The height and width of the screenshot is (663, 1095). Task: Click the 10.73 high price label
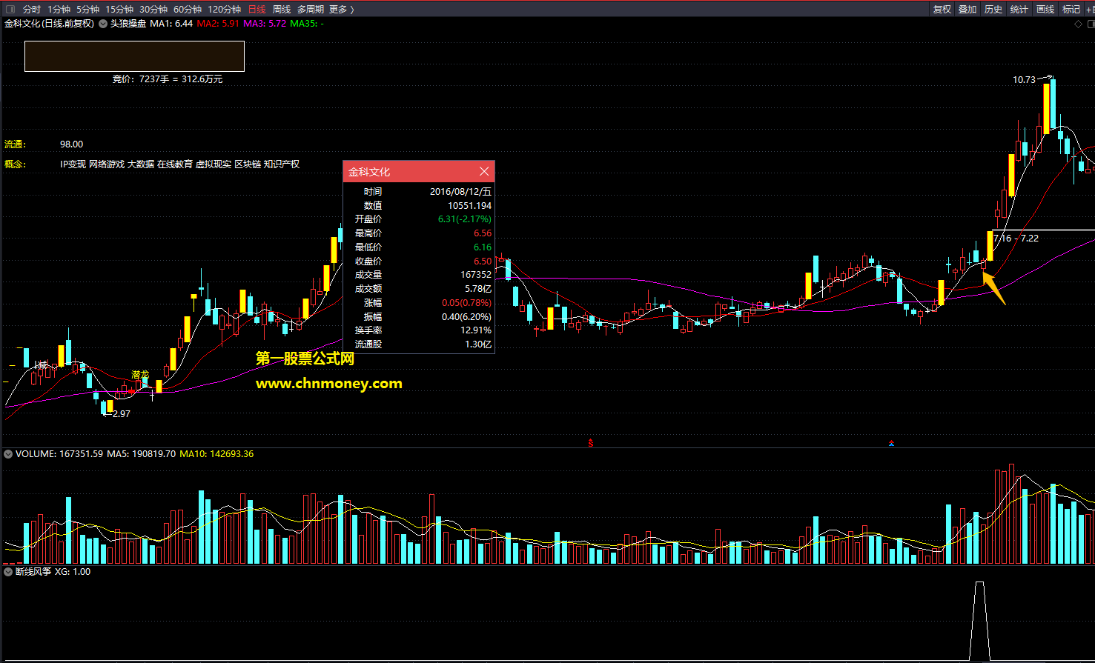click(1024, 79)
